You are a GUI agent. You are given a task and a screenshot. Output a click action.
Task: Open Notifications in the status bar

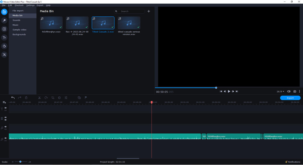293,162
